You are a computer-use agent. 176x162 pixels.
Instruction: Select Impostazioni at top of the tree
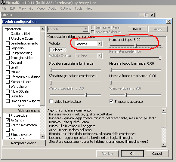coord(12,29)
